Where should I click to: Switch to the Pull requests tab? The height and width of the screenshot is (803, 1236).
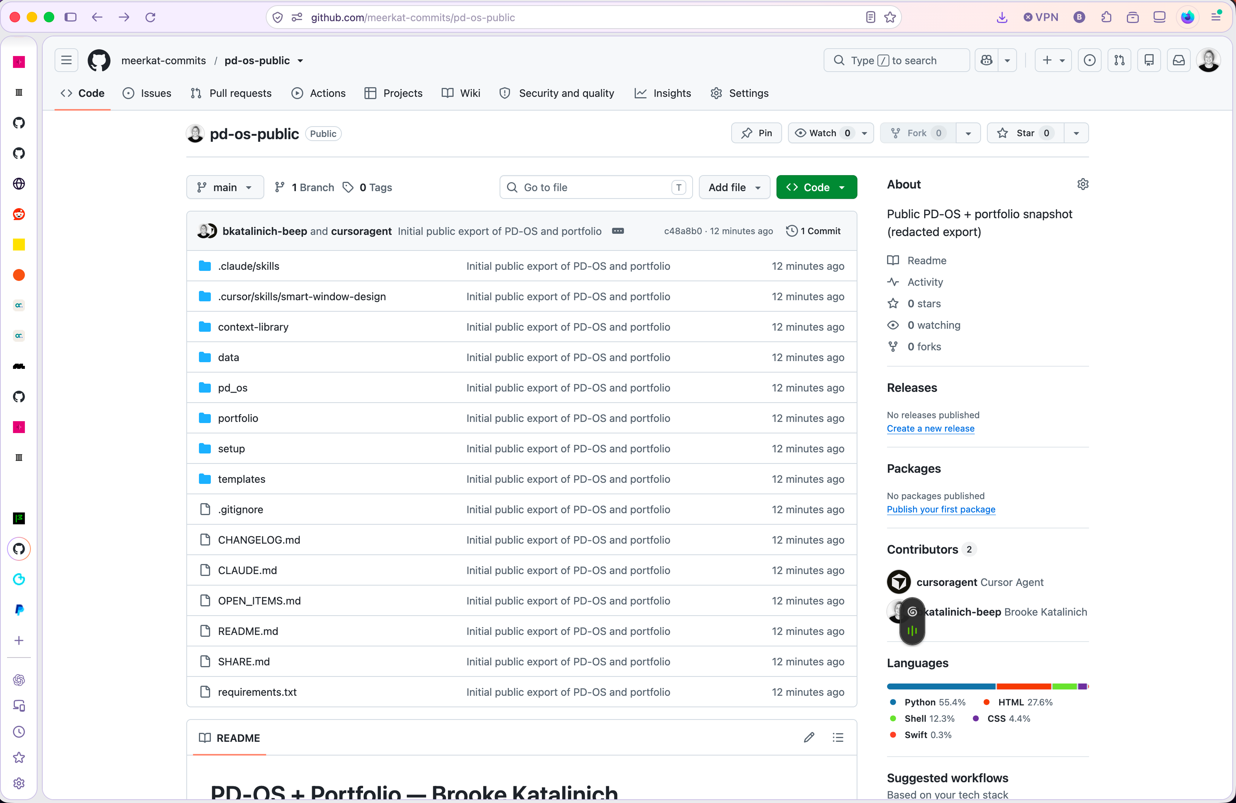point(231,94)
